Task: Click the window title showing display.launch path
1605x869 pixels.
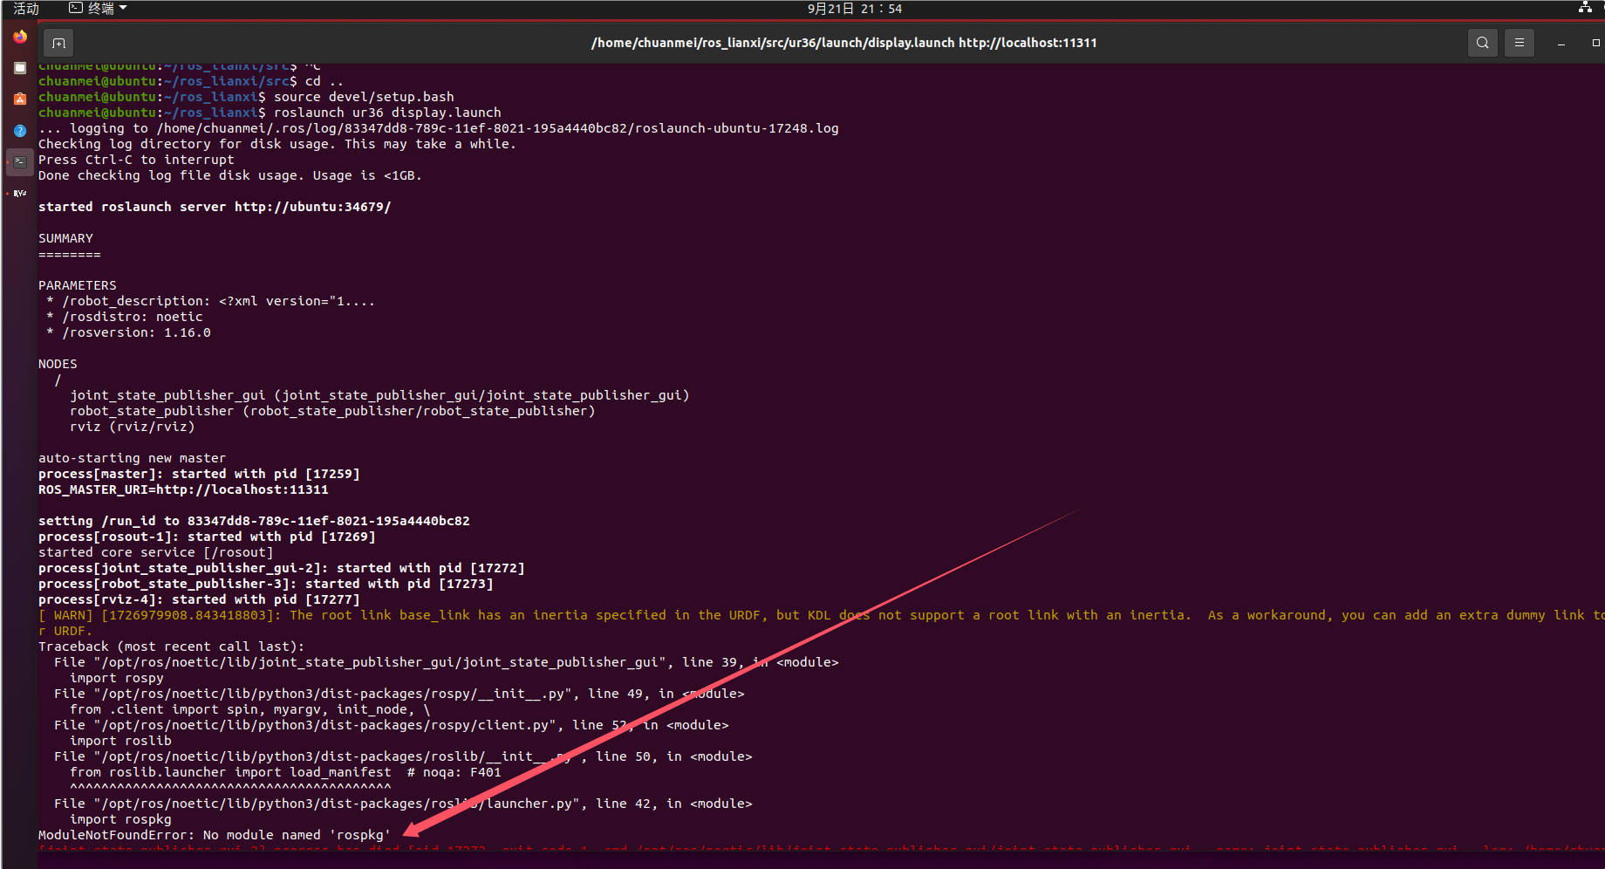Action: pos(843,42)
